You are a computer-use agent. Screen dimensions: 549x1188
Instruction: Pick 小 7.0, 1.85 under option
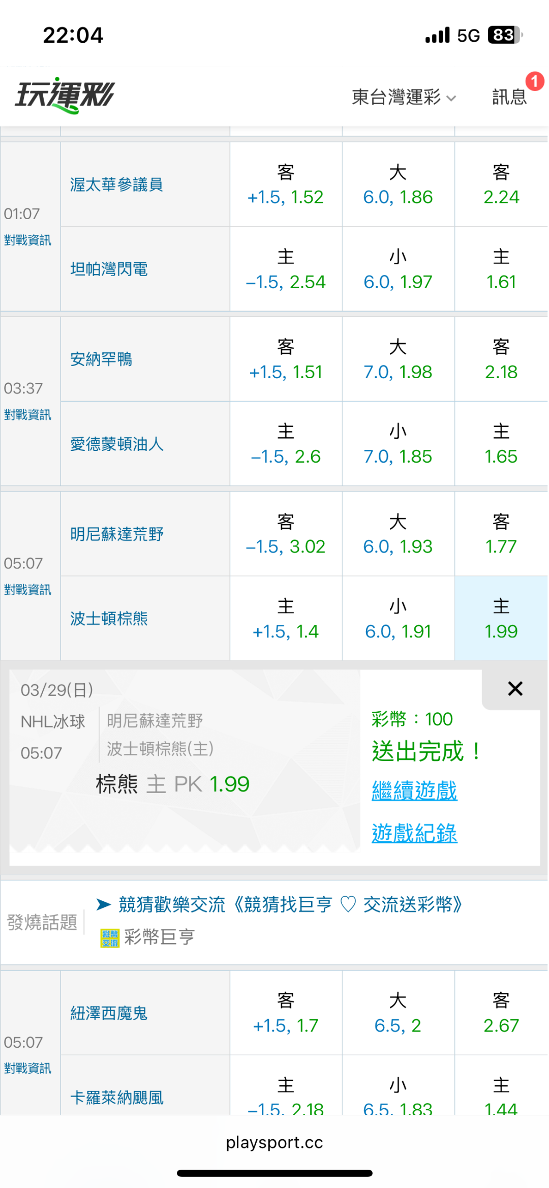(x=398, y=444)
